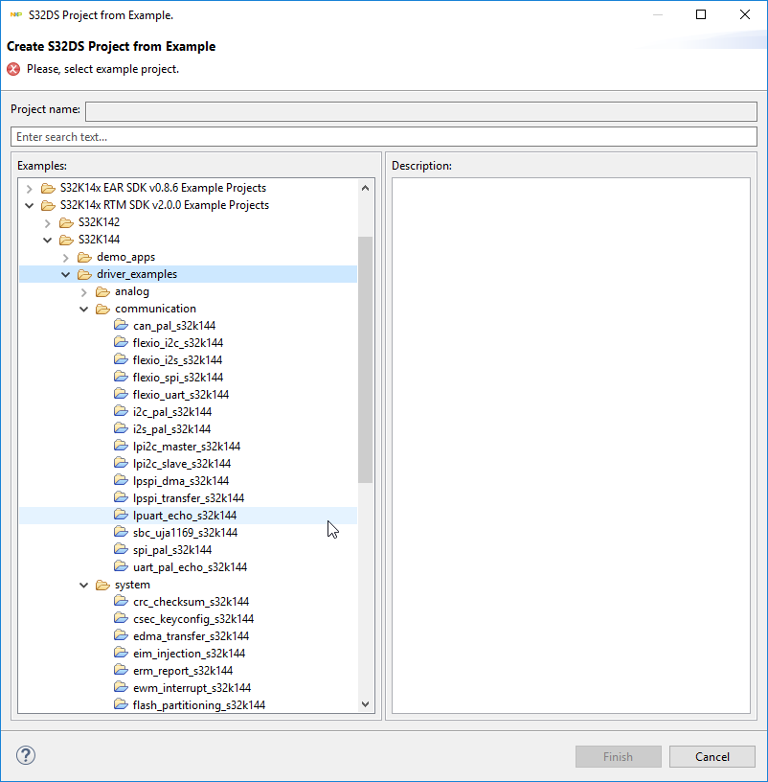The width and height of the screenshot is (768, 782).
Task: Select the crc_checksum_s32k144 label
Action: [191, 602]
